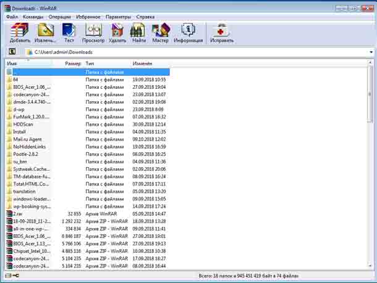Screen dimensions: 377x283
Task: Sort by the Имя column header
Action: pyautogui.click(x=29, y=64)
